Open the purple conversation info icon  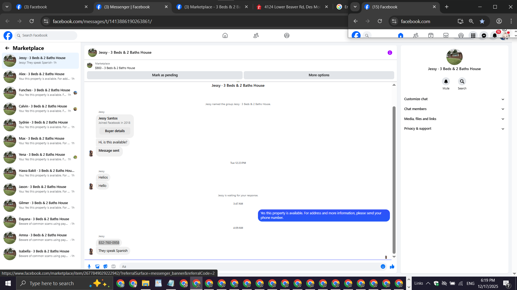(390, 53)
